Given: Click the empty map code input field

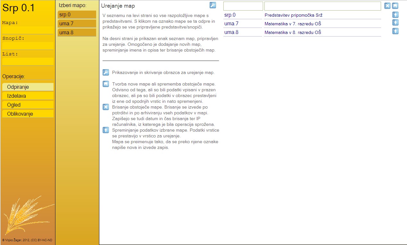Looking at the screenshot, I should 243,6.
